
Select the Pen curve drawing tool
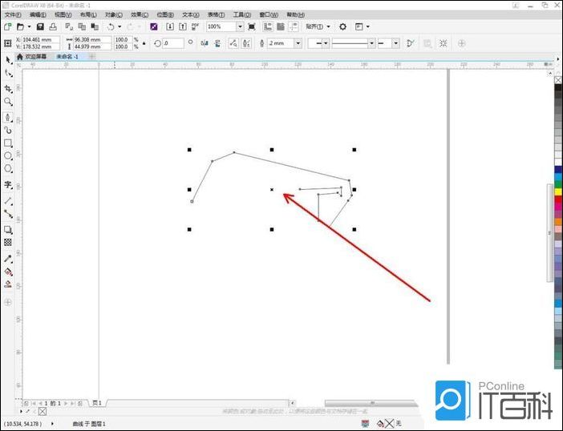tap(8, 117)
